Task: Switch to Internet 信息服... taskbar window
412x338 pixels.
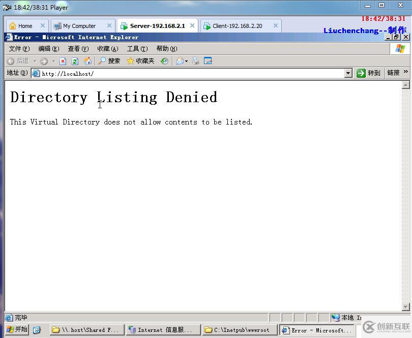Action: pos(163,329)
